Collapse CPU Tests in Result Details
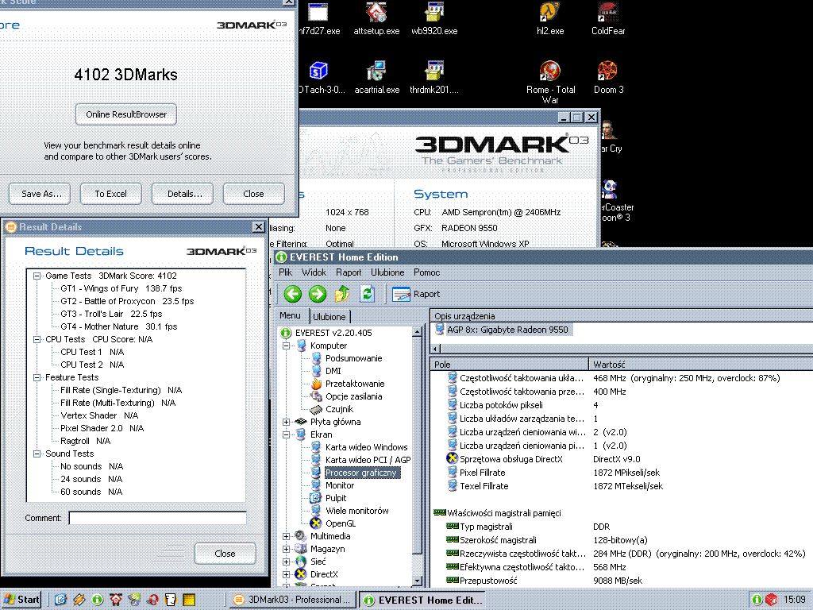This screenshot has height=610, width=813. pyautogui.click(x=37, y=339)
